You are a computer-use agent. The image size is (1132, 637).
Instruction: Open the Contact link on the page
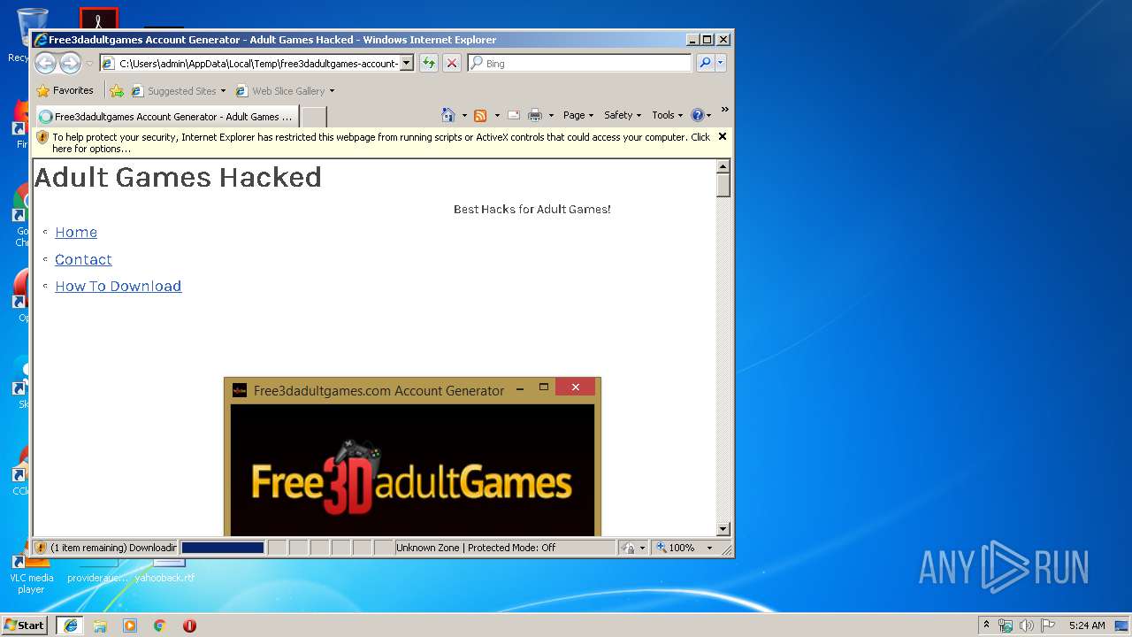tap(83, 259)
